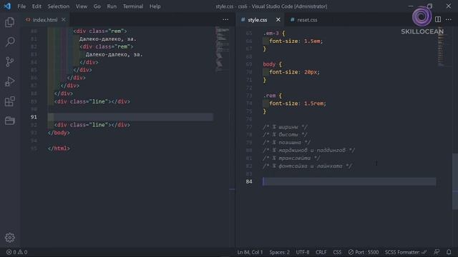Click line number 91 in index.html gutter
The width and height of the screenshot is (458, 257).
coord(34,117)
